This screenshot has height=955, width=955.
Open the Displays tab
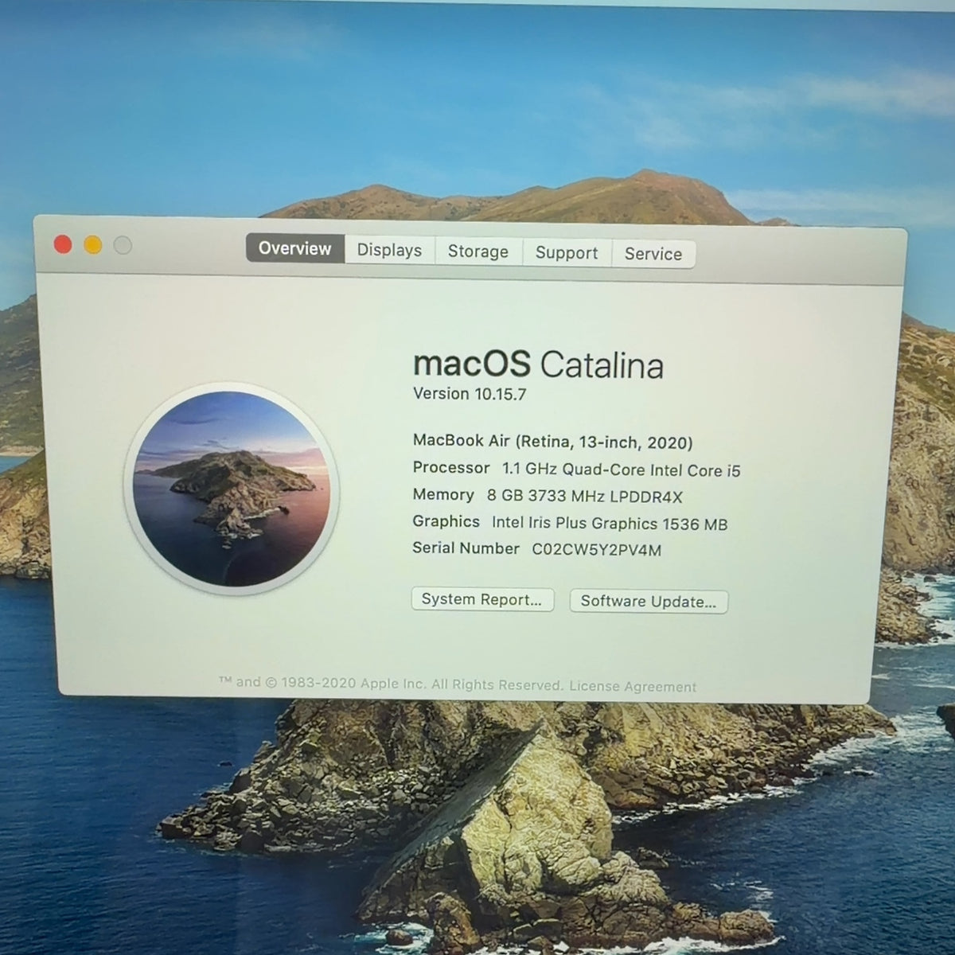(x=389, y=250)
